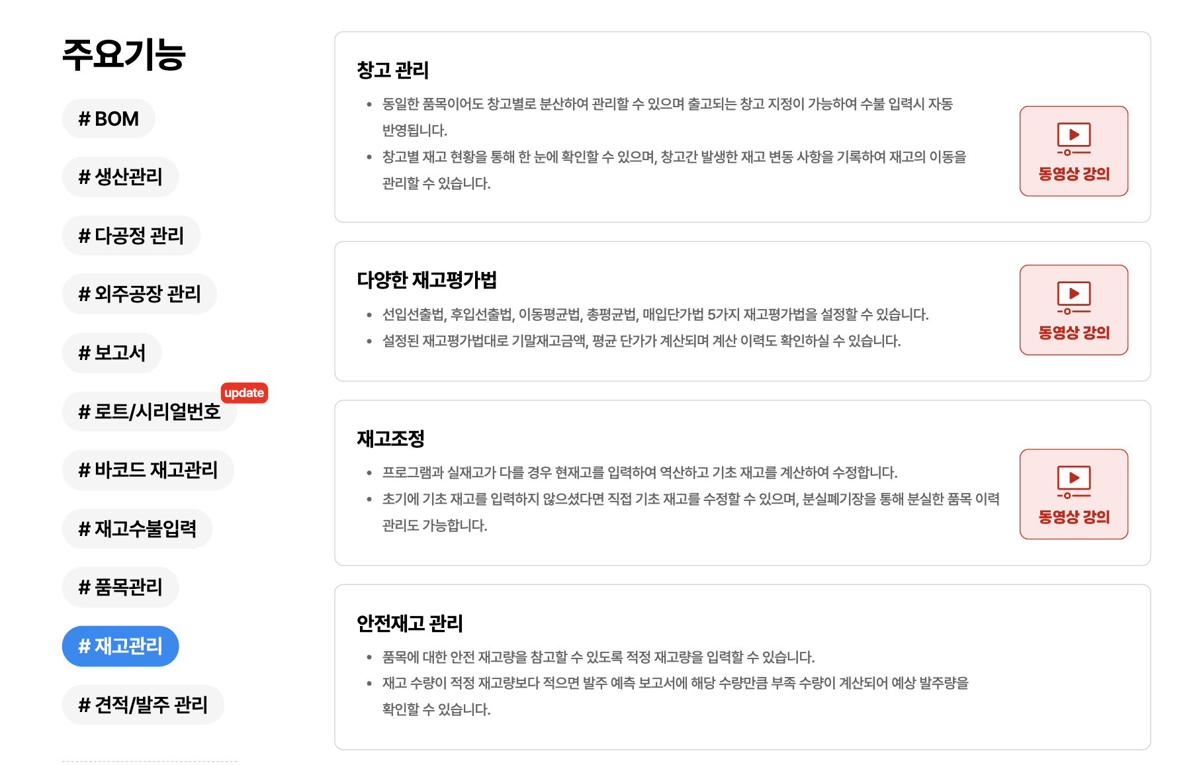This screenshot has width=1195, height=765.
Task: Click the #재고수불입력 tag
Action: [137, 528]
